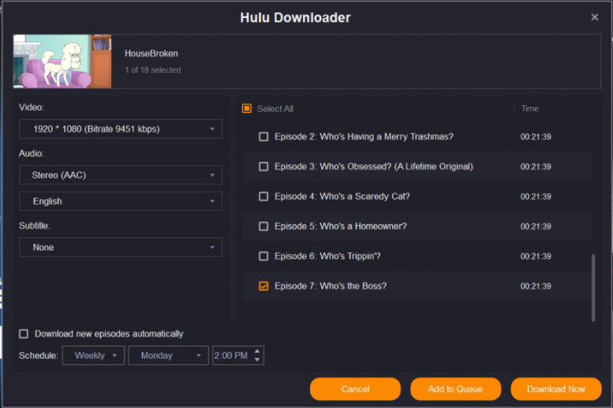Click the Cancel button
Screen dimensions: 613x408
355,389
